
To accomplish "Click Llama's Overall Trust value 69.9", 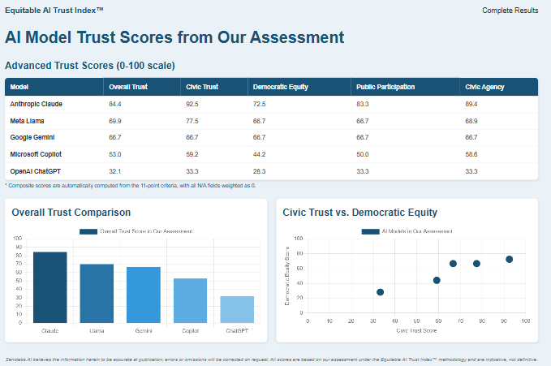I will 115,121.
